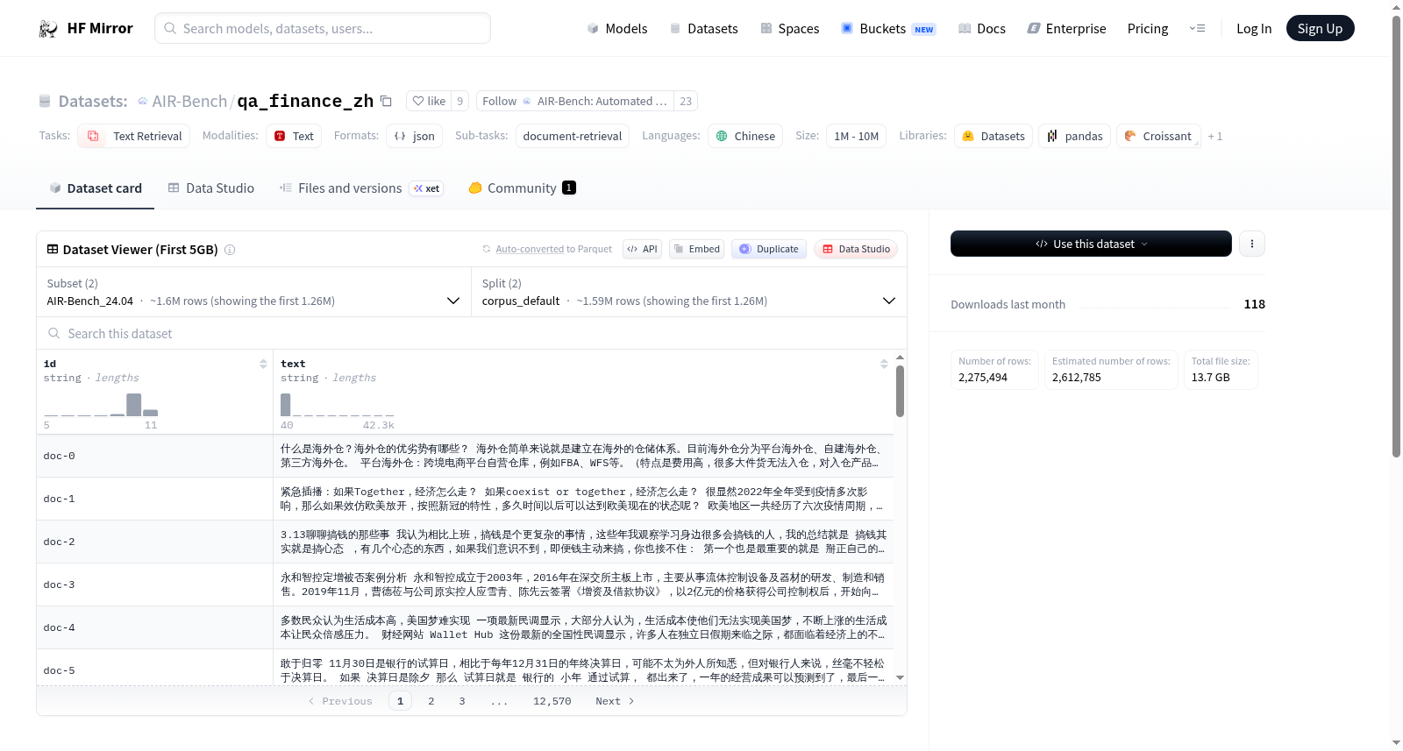Open the three-dot options menu
The image size is (1403, 751).
point(1252,244)
